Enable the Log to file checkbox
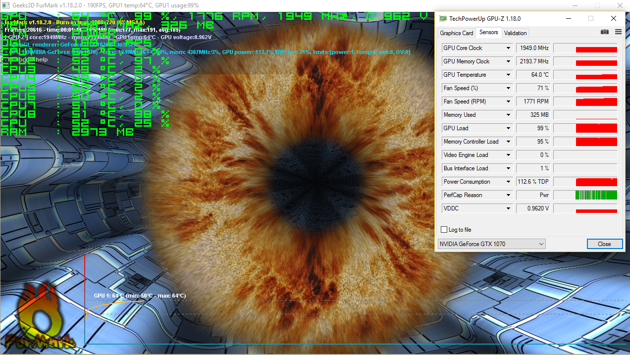Screen dimensions: 630x355 (x=444, y=230)
